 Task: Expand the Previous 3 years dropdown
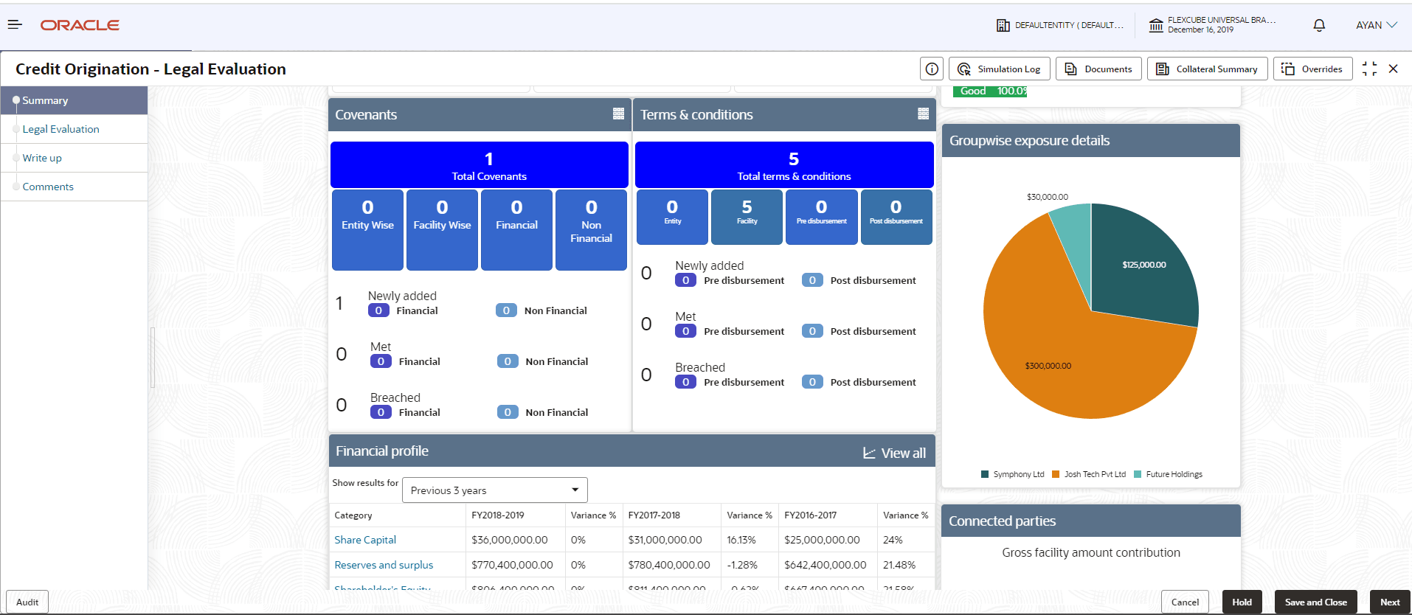click(494, 490)
